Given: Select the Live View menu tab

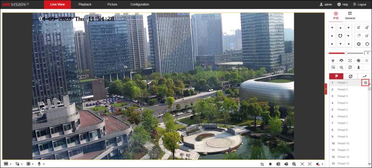Looking at the screenshot, I should (x=57, y=4).
